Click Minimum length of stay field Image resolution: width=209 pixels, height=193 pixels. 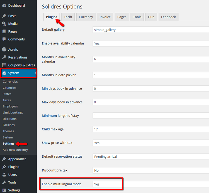(151, 116)
